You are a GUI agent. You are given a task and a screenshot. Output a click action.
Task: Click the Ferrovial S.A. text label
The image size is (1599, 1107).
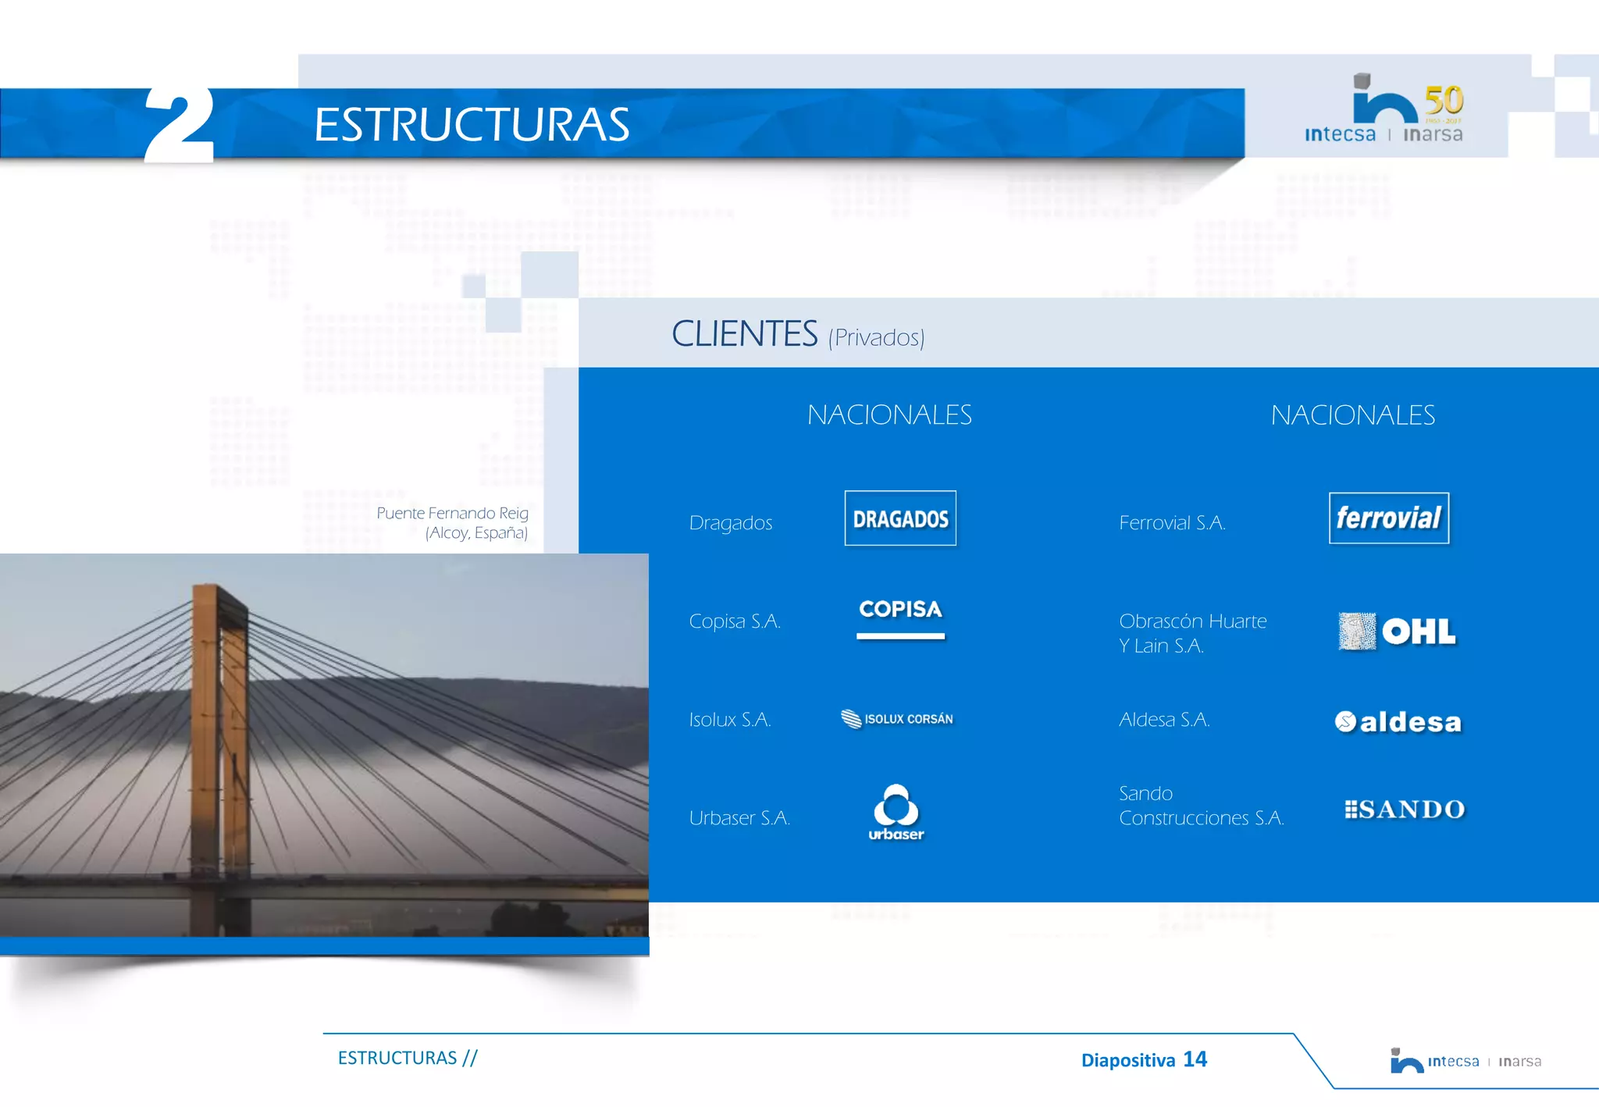1172,522
